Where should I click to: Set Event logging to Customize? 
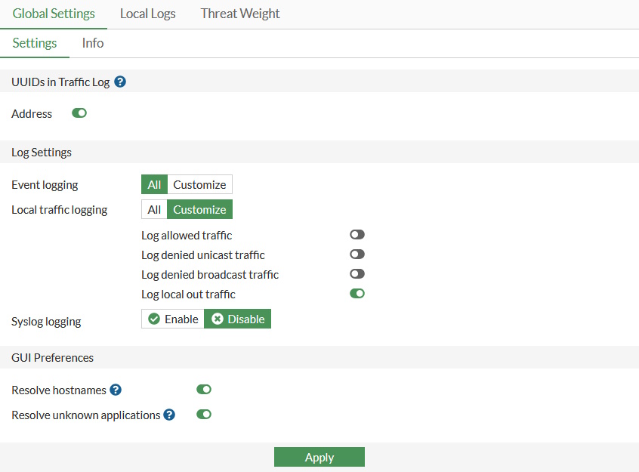coord(199,184)
